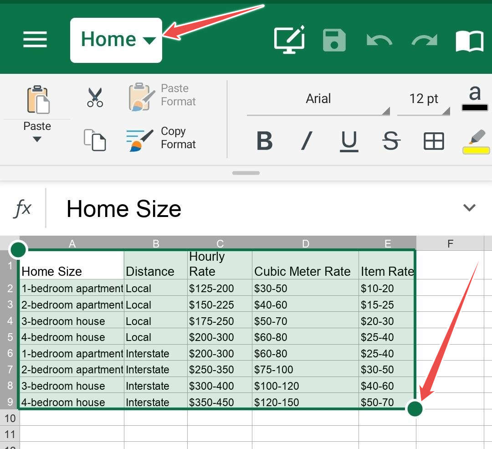Image resolution: width=492 pixels, height=449 pixels.
Task: Toggle bold formatting
Action: [264, 141]
